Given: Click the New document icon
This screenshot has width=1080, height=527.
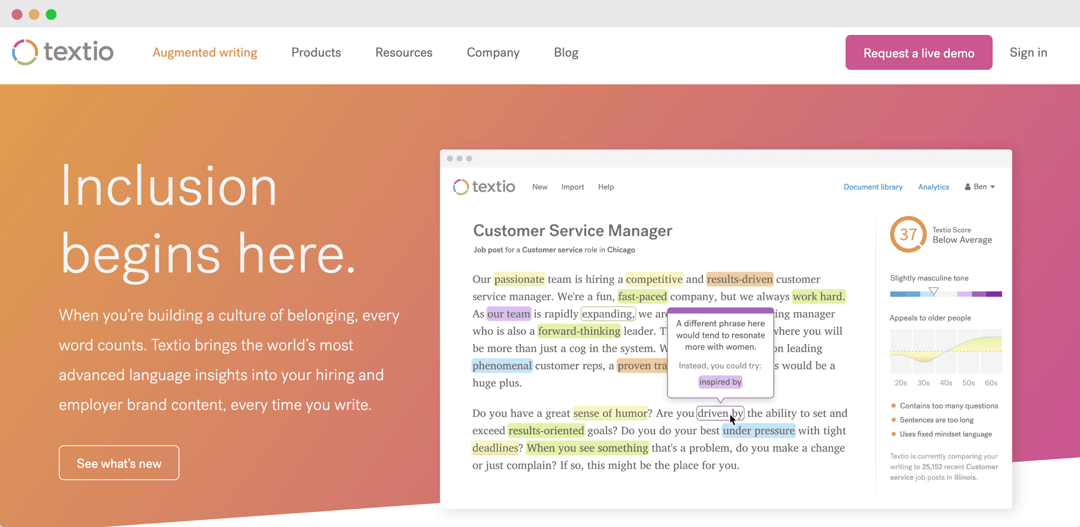Looking at the screenshot, I should coord(541,186).
